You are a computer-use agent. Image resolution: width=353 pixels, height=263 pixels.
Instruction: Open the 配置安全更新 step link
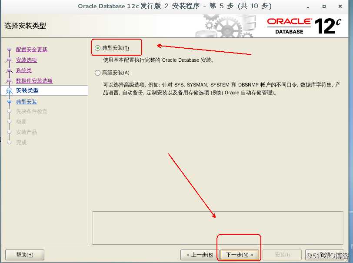(x=32, y=49)
